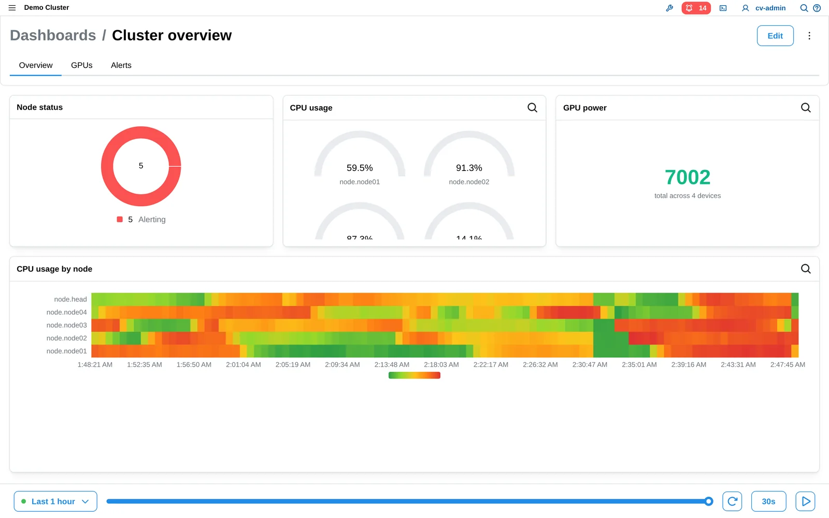This screenshot has width=829, height=518.
Task: Open the help question mark icon
Action: click(817, 8)
